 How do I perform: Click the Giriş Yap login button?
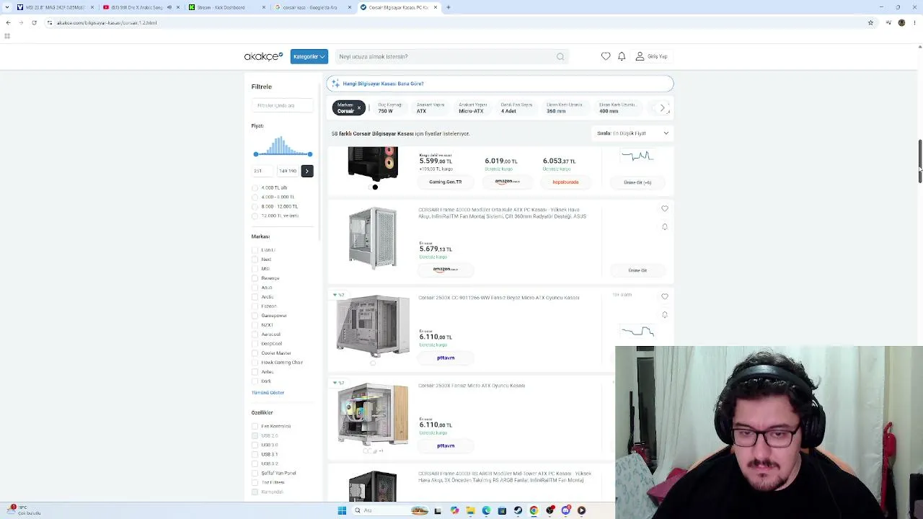[651, 56]
